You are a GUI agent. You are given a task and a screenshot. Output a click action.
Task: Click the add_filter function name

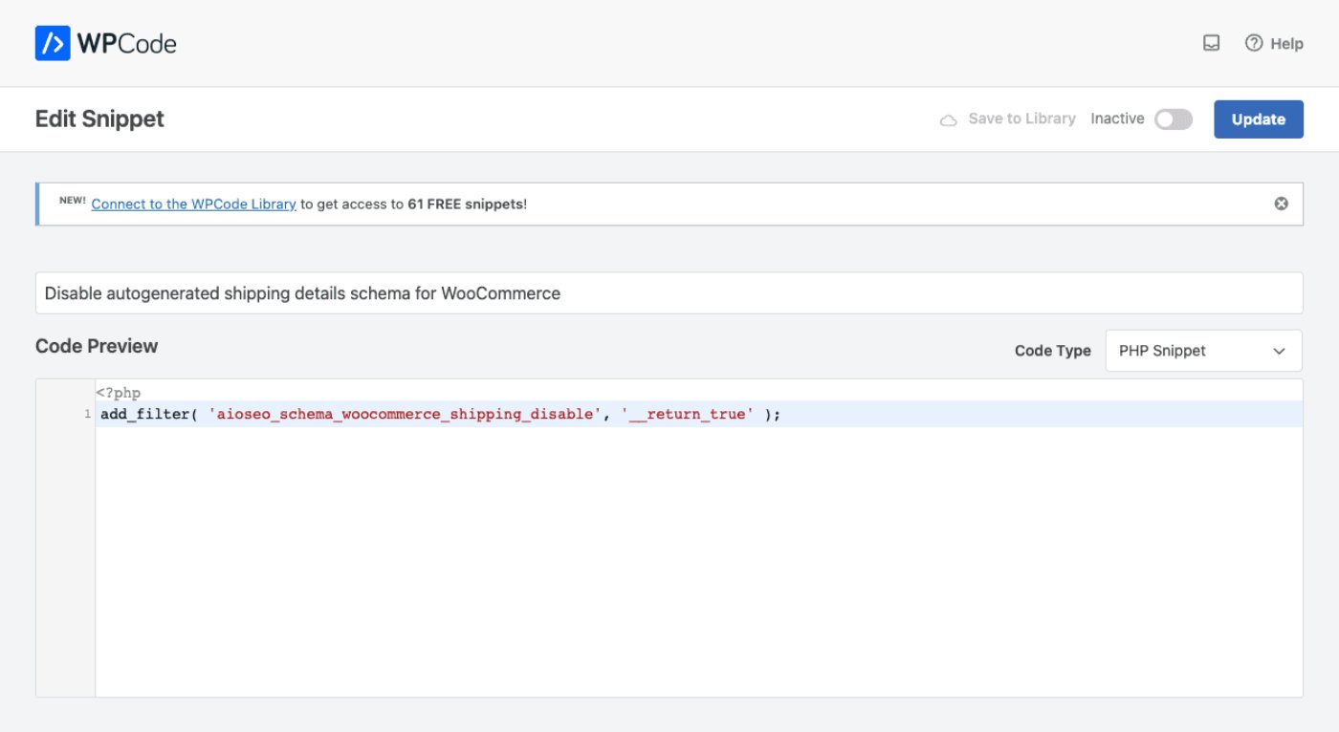point(144,415)
